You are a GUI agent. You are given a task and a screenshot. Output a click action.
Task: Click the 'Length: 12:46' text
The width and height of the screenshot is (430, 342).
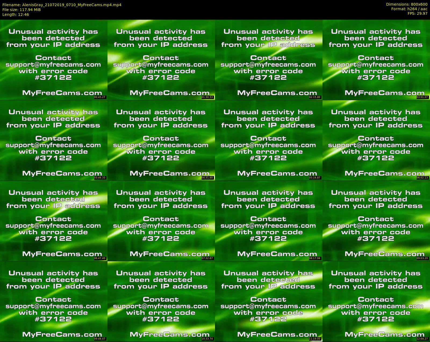point(16,14)
